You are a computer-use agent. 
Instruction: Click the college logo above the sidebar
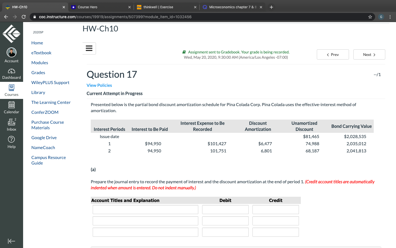click(x=11, y=33)
